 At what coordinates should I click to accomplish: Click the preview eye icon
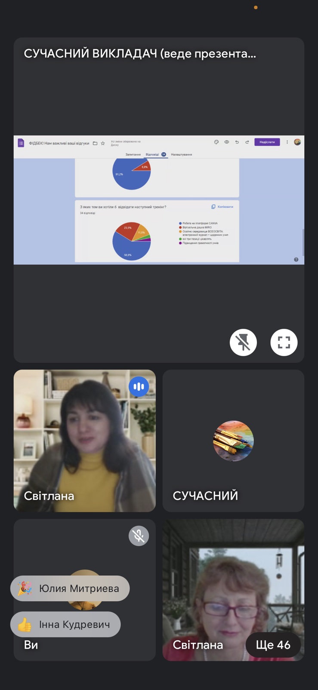click(227, 142)
